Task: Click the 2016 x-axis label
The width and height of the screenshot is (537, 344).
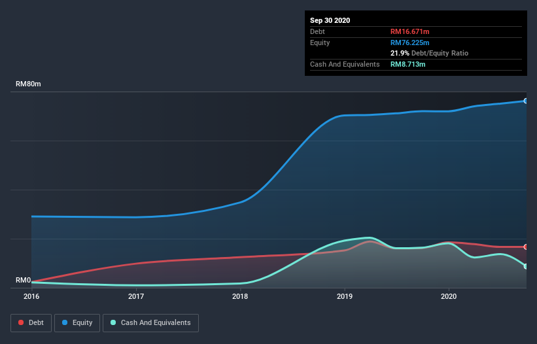Action: [x=31, y=296]
